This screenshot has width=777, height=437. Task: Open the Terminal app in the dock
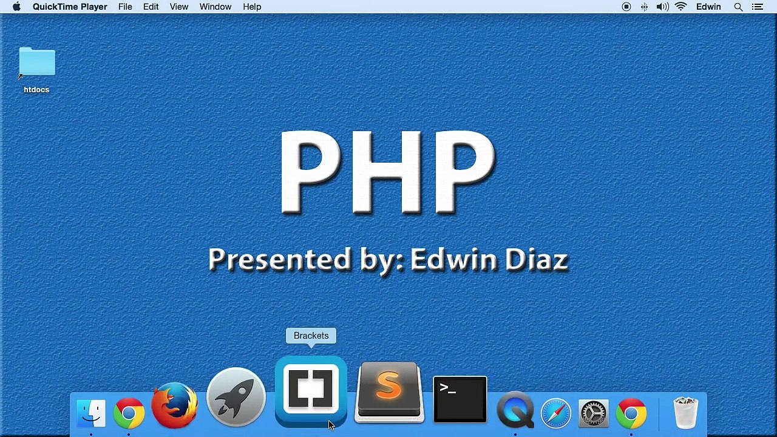coord(460,399)
